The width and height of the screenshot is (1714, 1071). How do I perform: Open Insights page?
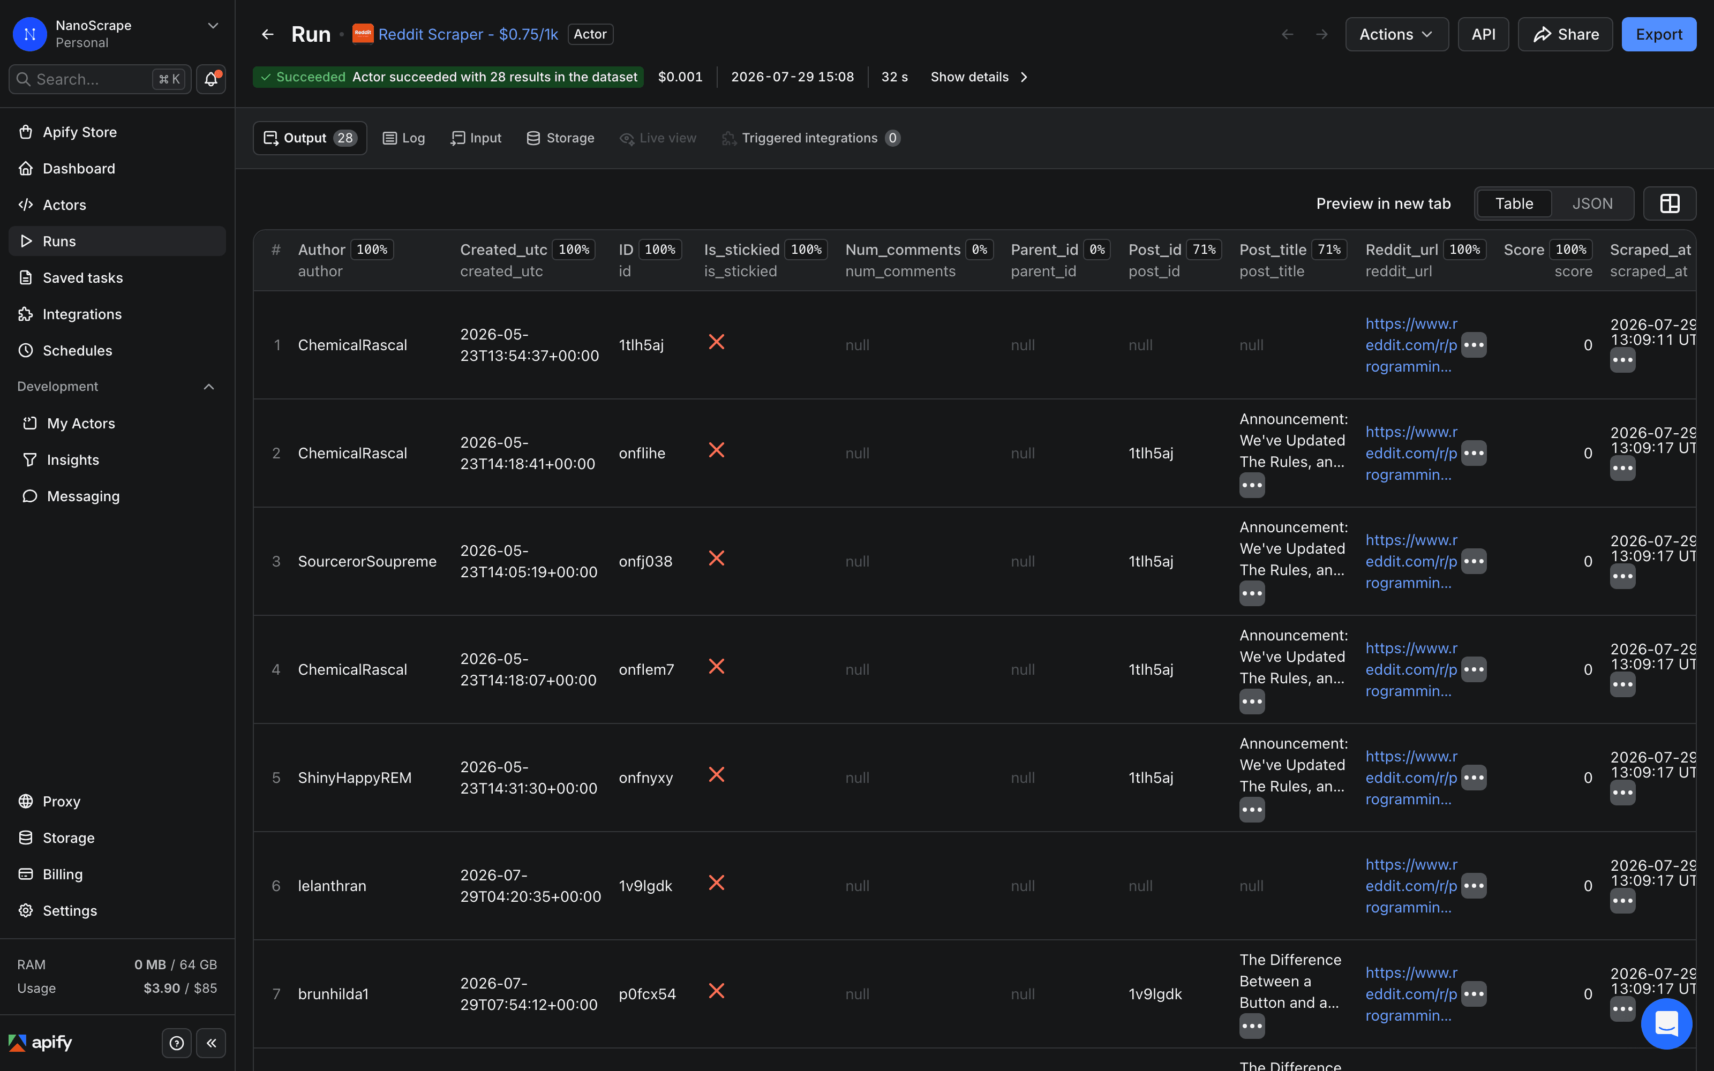click(117, 459)
